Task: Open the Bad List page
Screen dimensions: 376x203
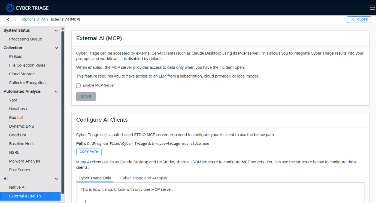Action: 16,118
